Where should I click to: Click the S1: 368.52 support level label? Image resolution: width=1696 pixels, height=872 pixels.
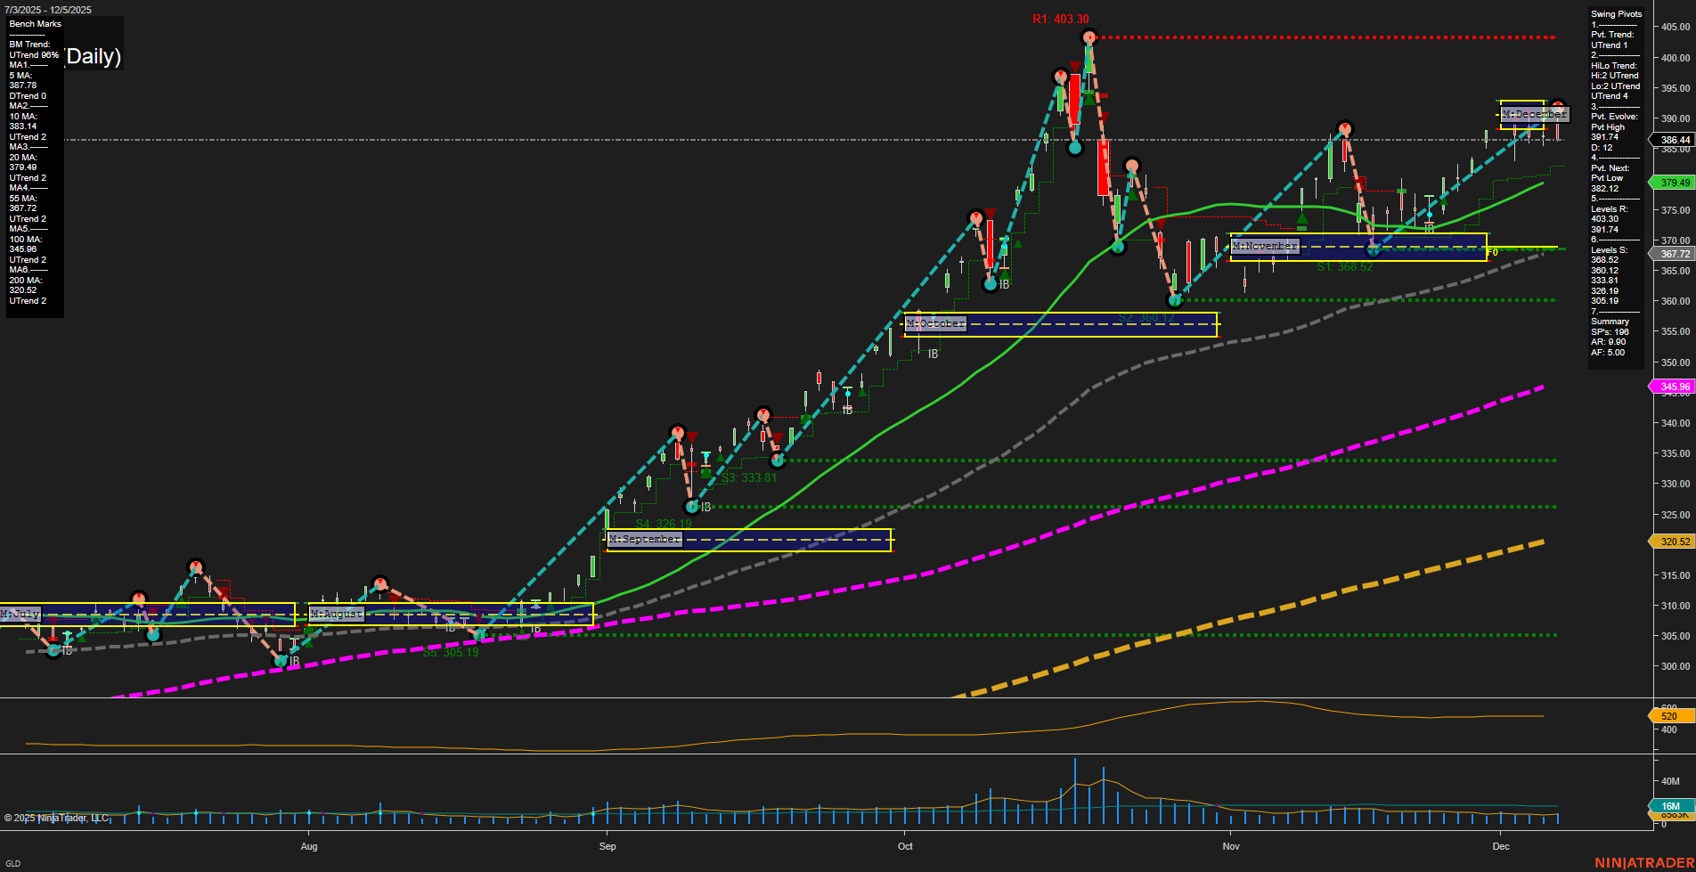pos(1345,267)
